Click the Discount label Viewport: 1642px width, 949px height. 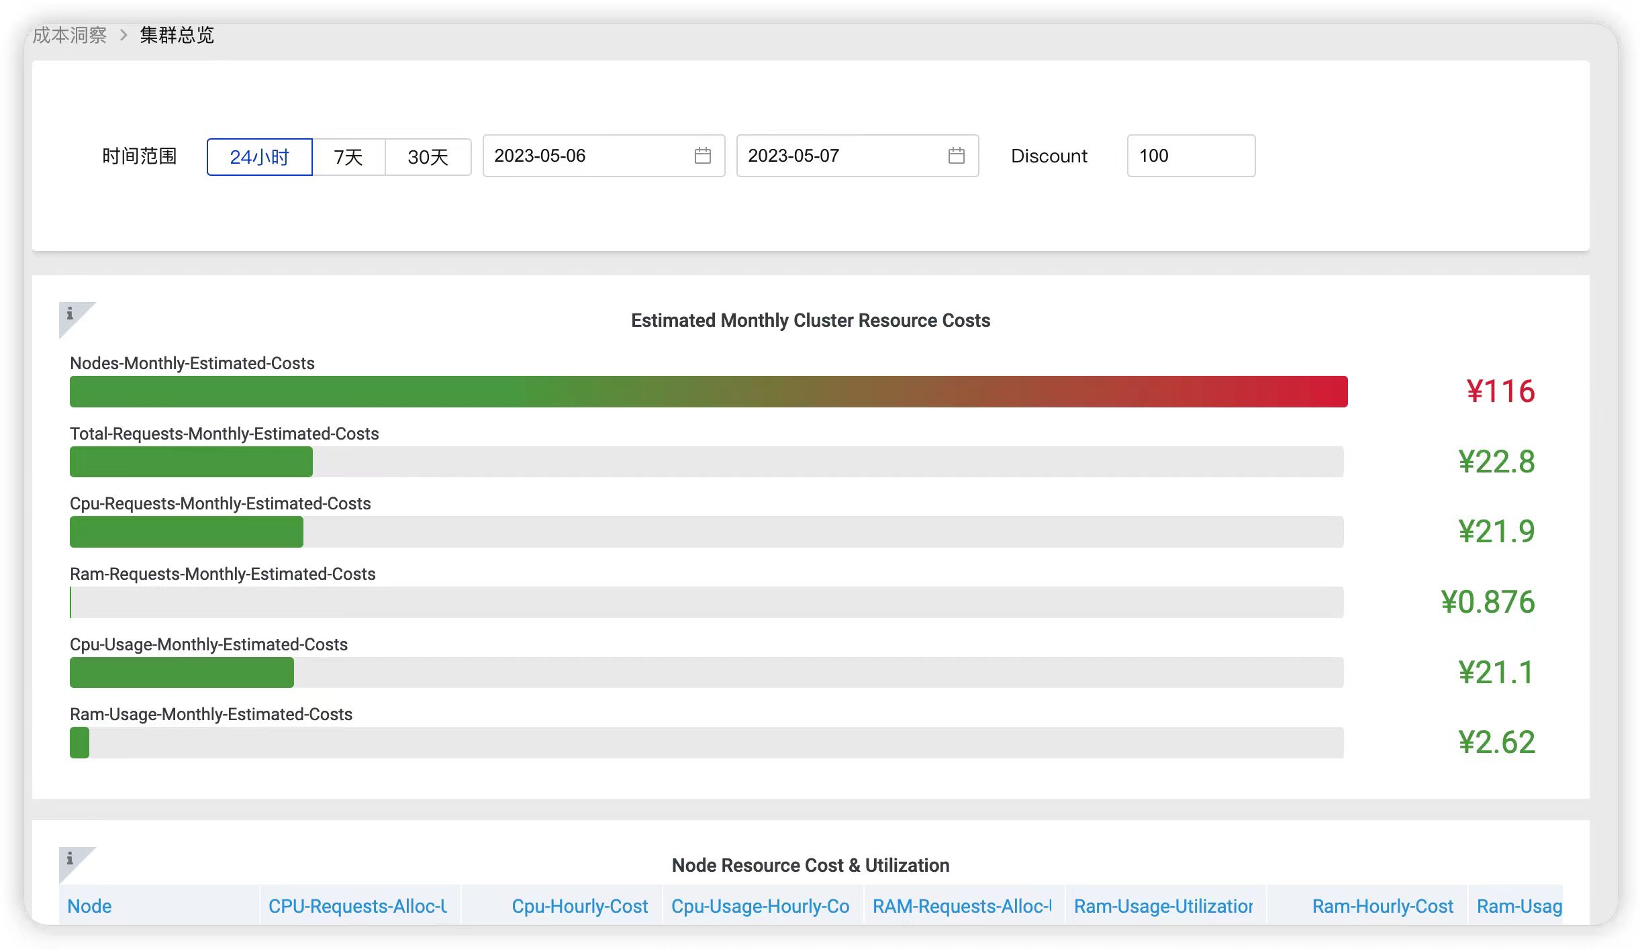point(1049,156)
